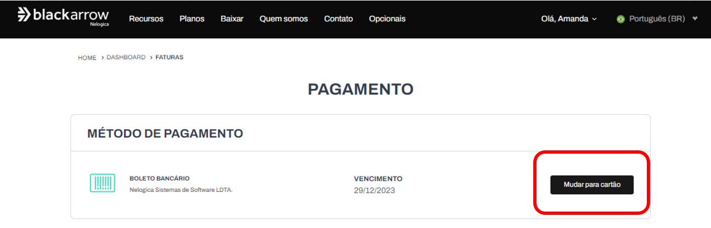Click the arrow right of Português (BR)
This screenshot has width=711, height=228.
point(695,19)
